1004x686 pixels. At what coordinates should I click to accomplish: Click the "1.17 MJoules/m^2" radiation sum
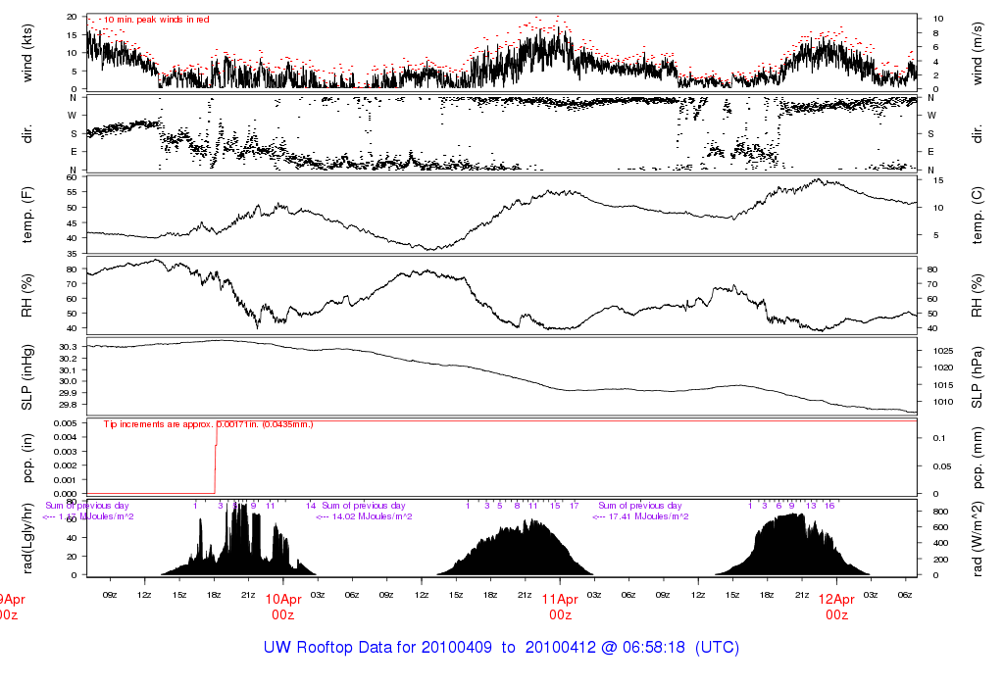[x=96, y=516]
